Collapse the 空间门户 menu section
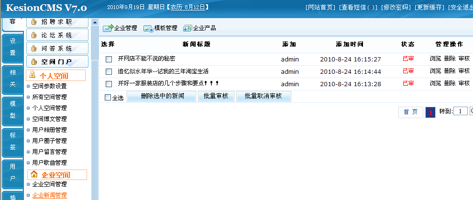The height and width of the screenshot is (200, 473). click(57, 61)
